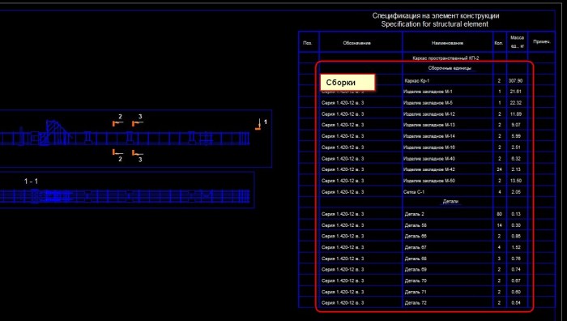Click the upper section 3 cut marker
Screen dimensions: 567x321
click(x=138, y=121)
